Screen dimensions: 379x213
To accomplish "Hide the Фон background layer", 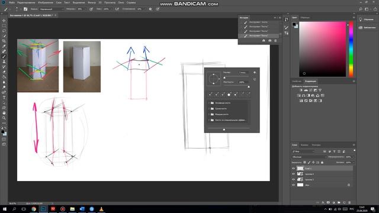I will tap(293, 185).
